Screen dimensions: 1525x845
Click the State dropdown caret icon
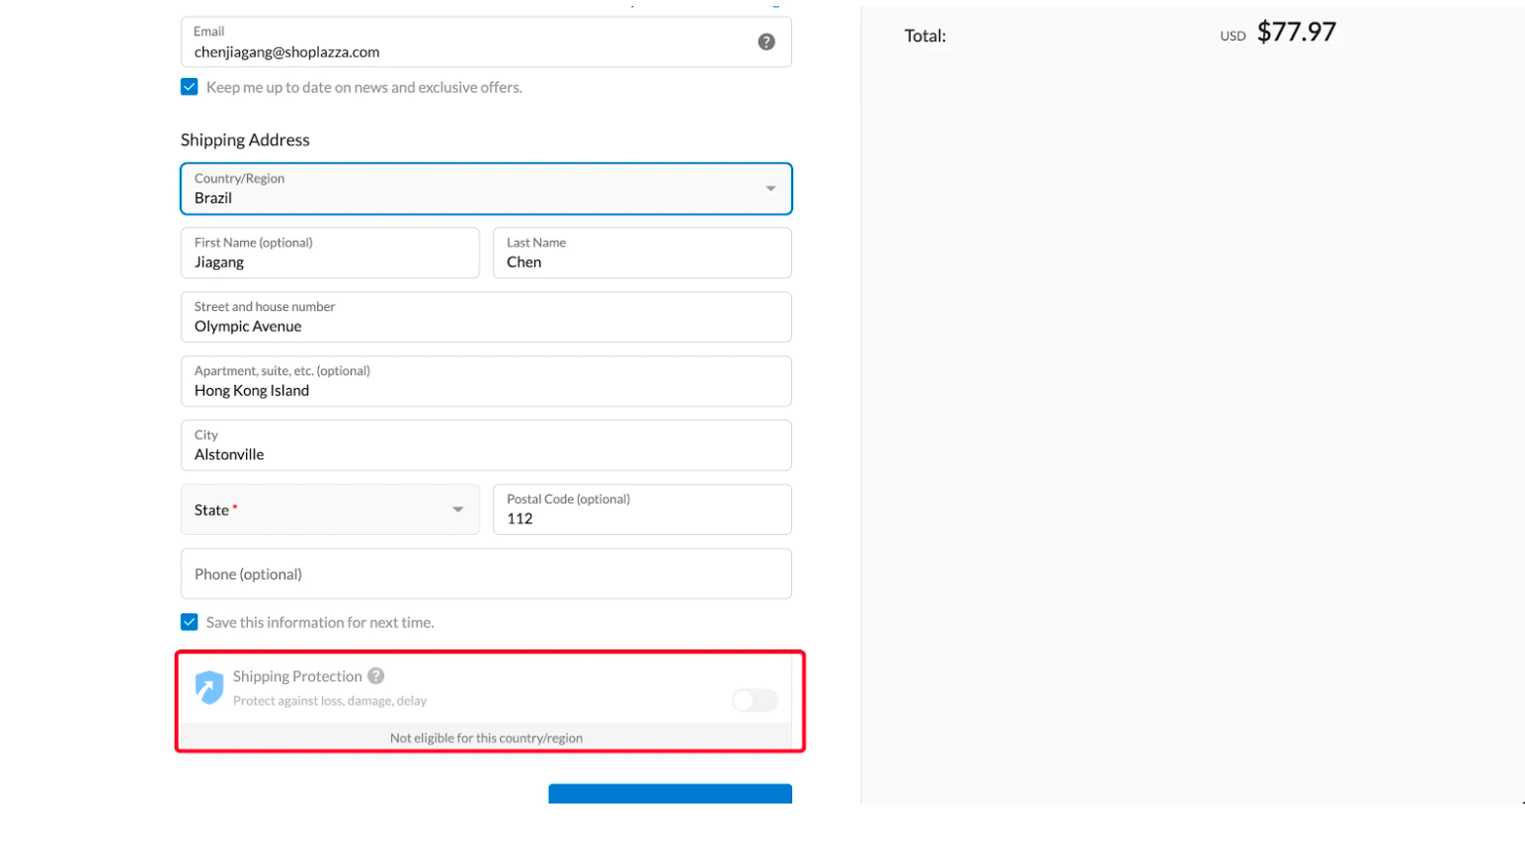pos(458,509)
